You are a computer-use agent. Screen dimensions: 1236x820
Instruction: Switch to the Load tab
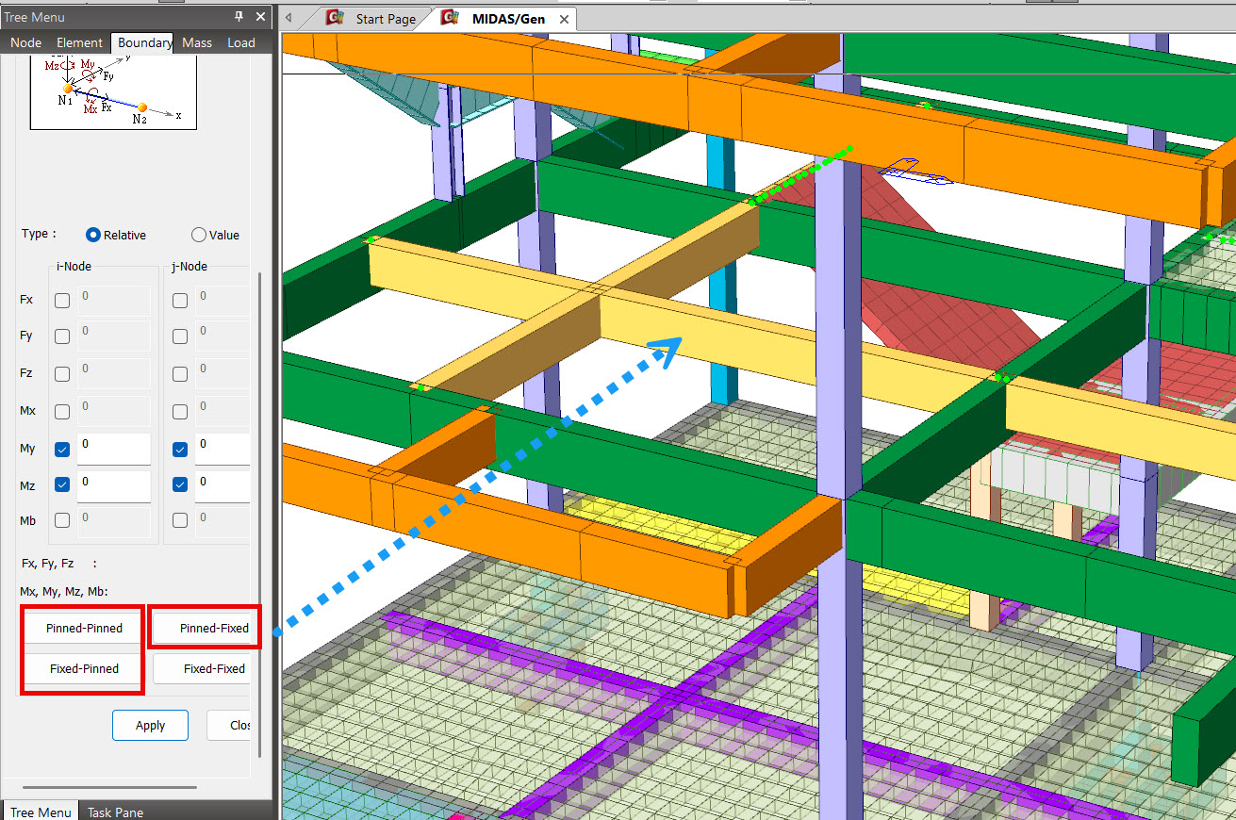click(241, 42)
